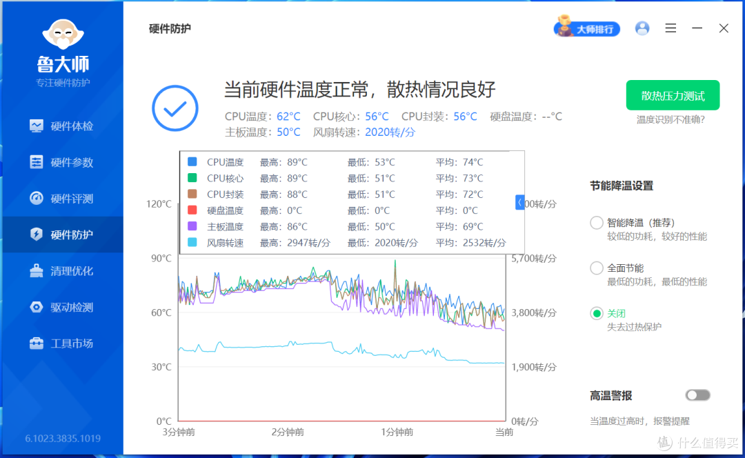Image resolution: width=745 pixels, height=458 pixels.
Task: Click the 硬件防护 shield icon
Action: 36,235
